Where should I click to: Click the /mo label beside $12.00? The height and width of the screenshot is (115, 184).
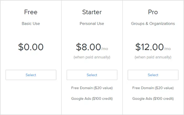point(167,49)
